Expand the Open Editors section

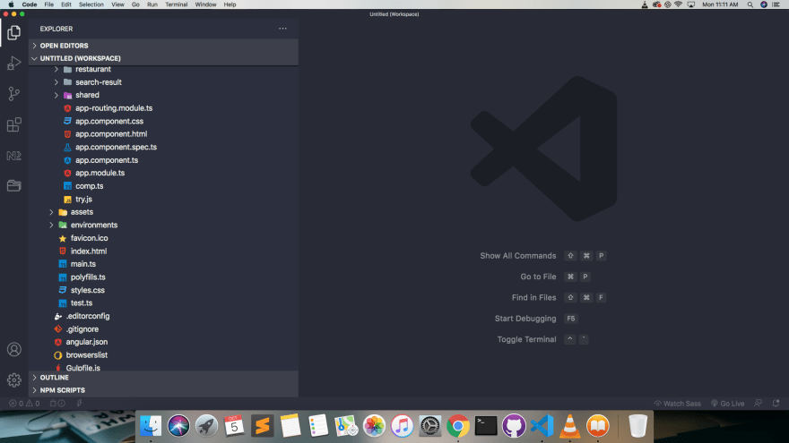coord(163,46)
